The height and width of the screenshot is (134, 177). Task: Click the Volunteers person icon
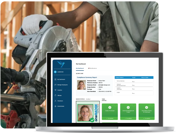55,101
